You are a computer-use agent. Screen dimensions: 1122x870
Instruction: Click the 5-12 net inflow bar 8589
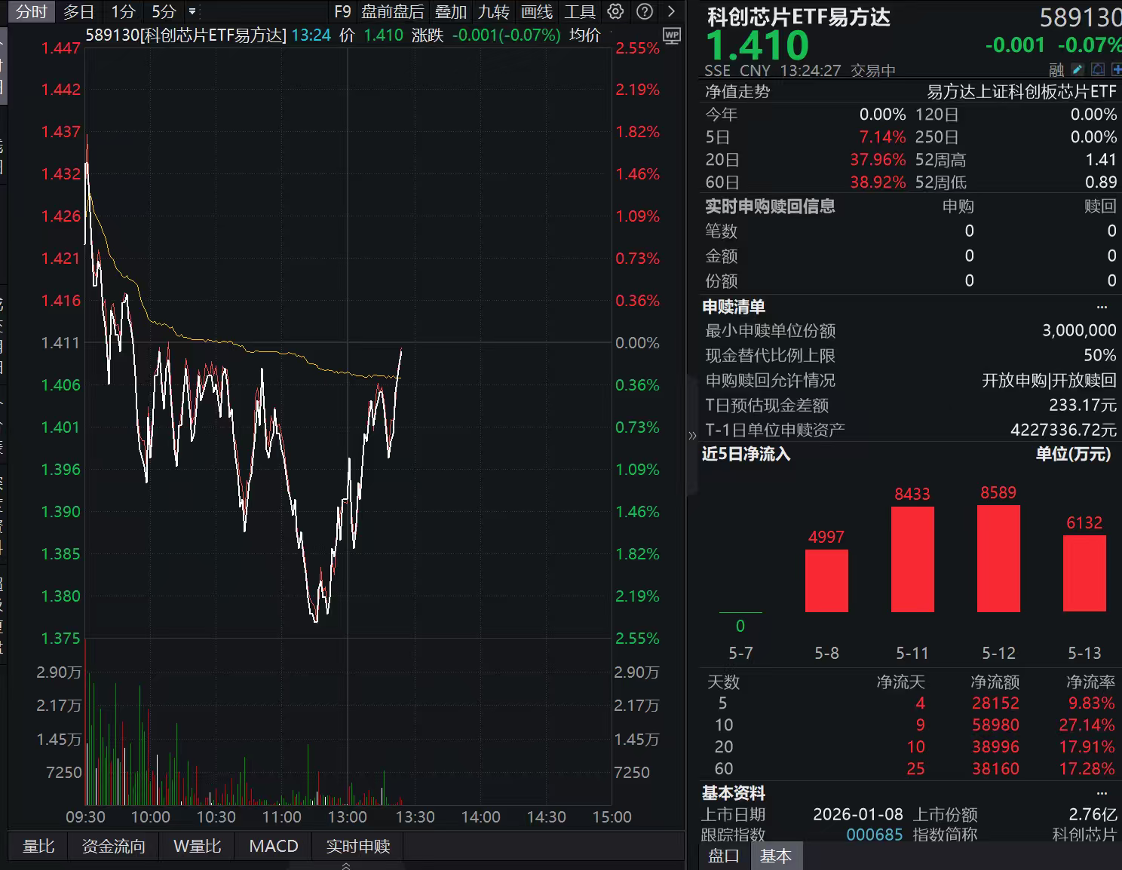pos(998,558)
